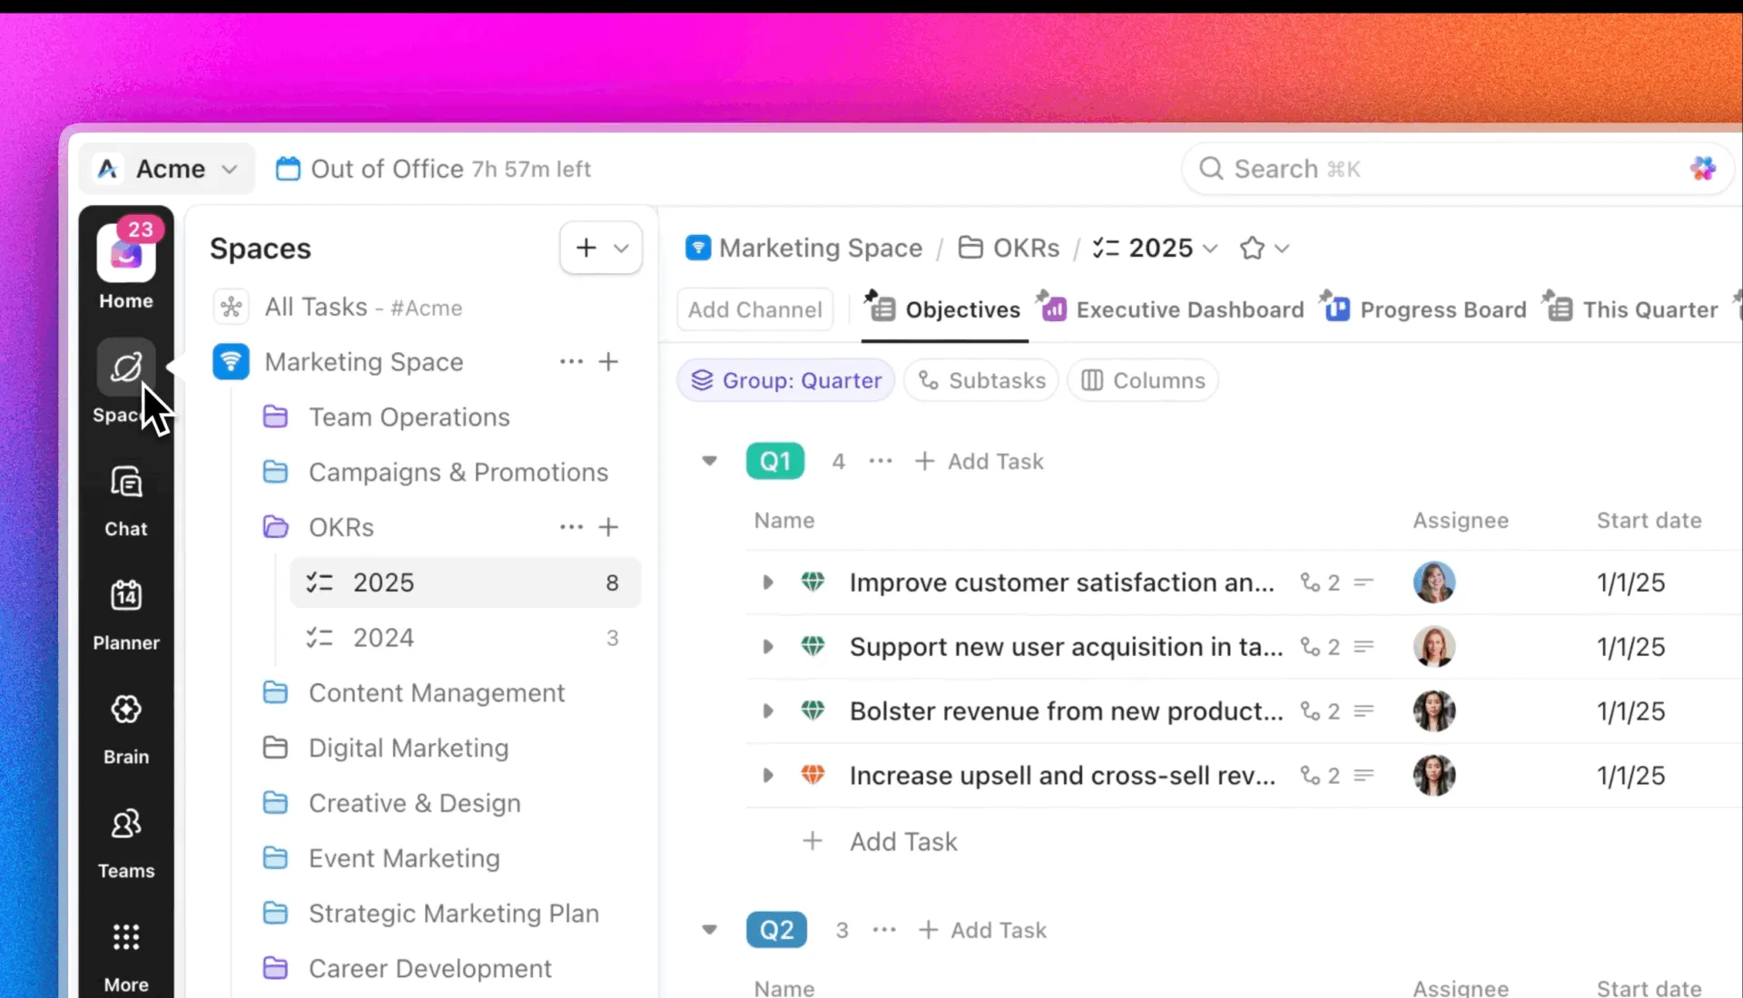
Task: Favorite this list with the star icon
Action: (1252, 248)
